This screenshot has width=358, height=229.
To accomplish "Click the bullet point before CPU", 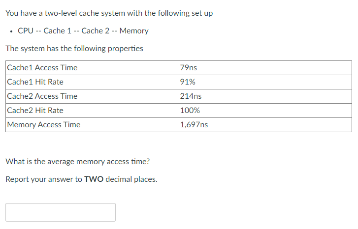I will [11, 31].
